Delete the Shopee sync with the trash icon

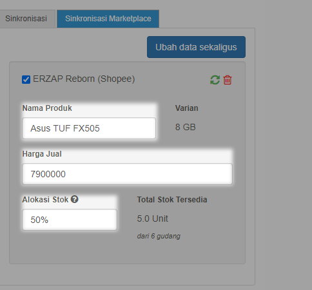[228, 80]
